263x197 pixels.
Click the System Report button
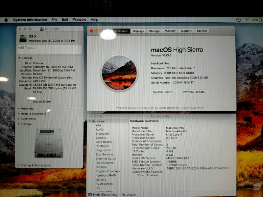click(164, 92)
